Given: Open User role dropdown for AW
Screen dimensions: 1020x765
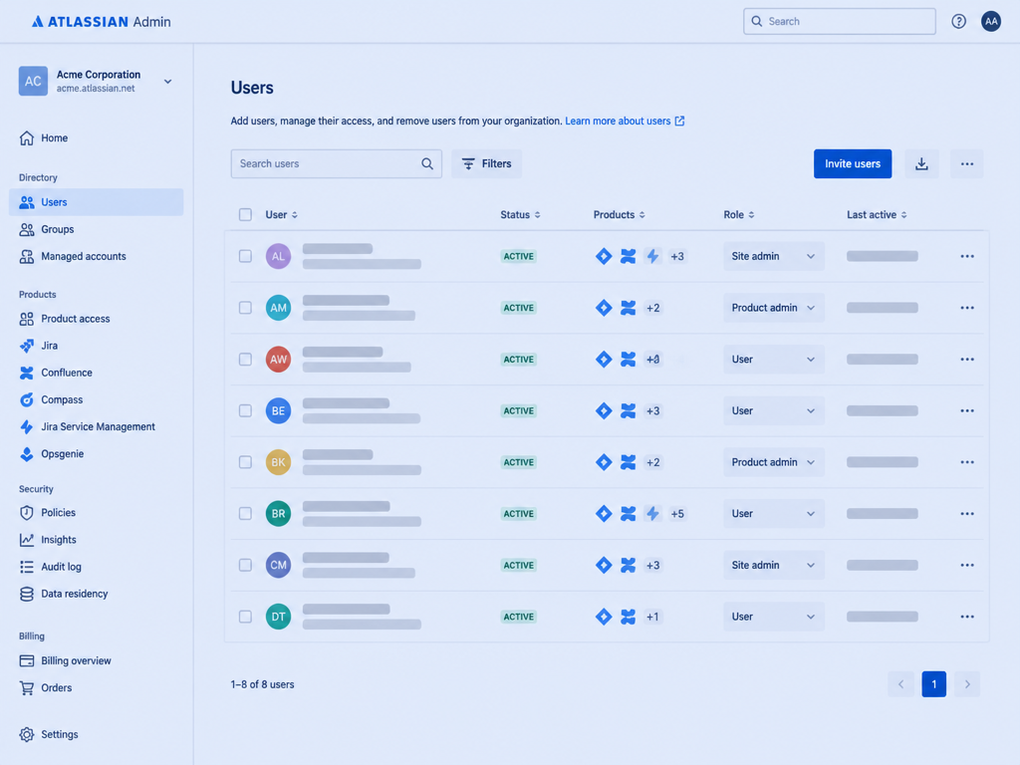Looking at the screenshot, I should click(x=773, y=359).
